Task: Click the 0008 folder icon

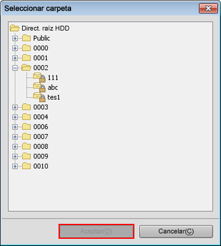Action: click(x=26, y=146)
